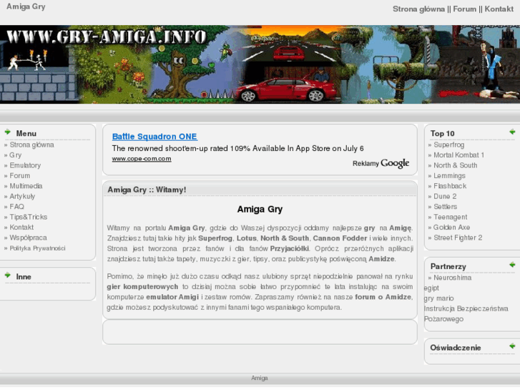
Task: Open FAQ in the left Menu
Action: tap(17, 207)
